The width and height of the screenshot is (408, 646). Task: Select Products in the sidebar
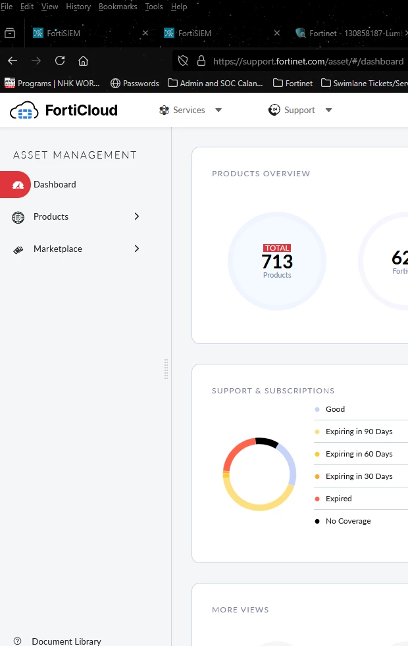click(51, 216)
